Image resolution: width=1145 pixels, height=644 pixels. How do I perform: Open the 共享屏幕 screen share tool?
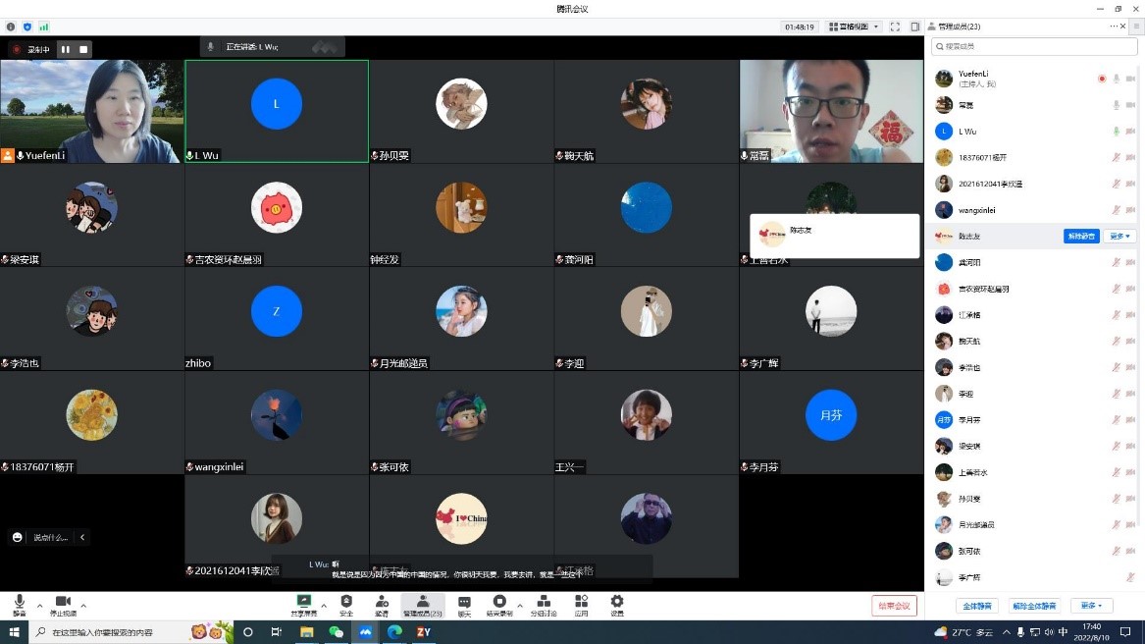tap(303, 604)
